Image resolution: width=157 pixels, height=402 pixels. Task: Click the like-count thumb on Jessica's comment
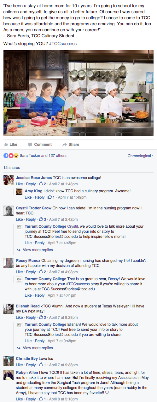(x=41, y=184)
